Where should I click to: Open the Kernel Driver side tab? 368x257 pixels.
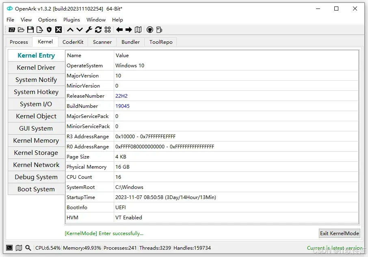[36, 67]
